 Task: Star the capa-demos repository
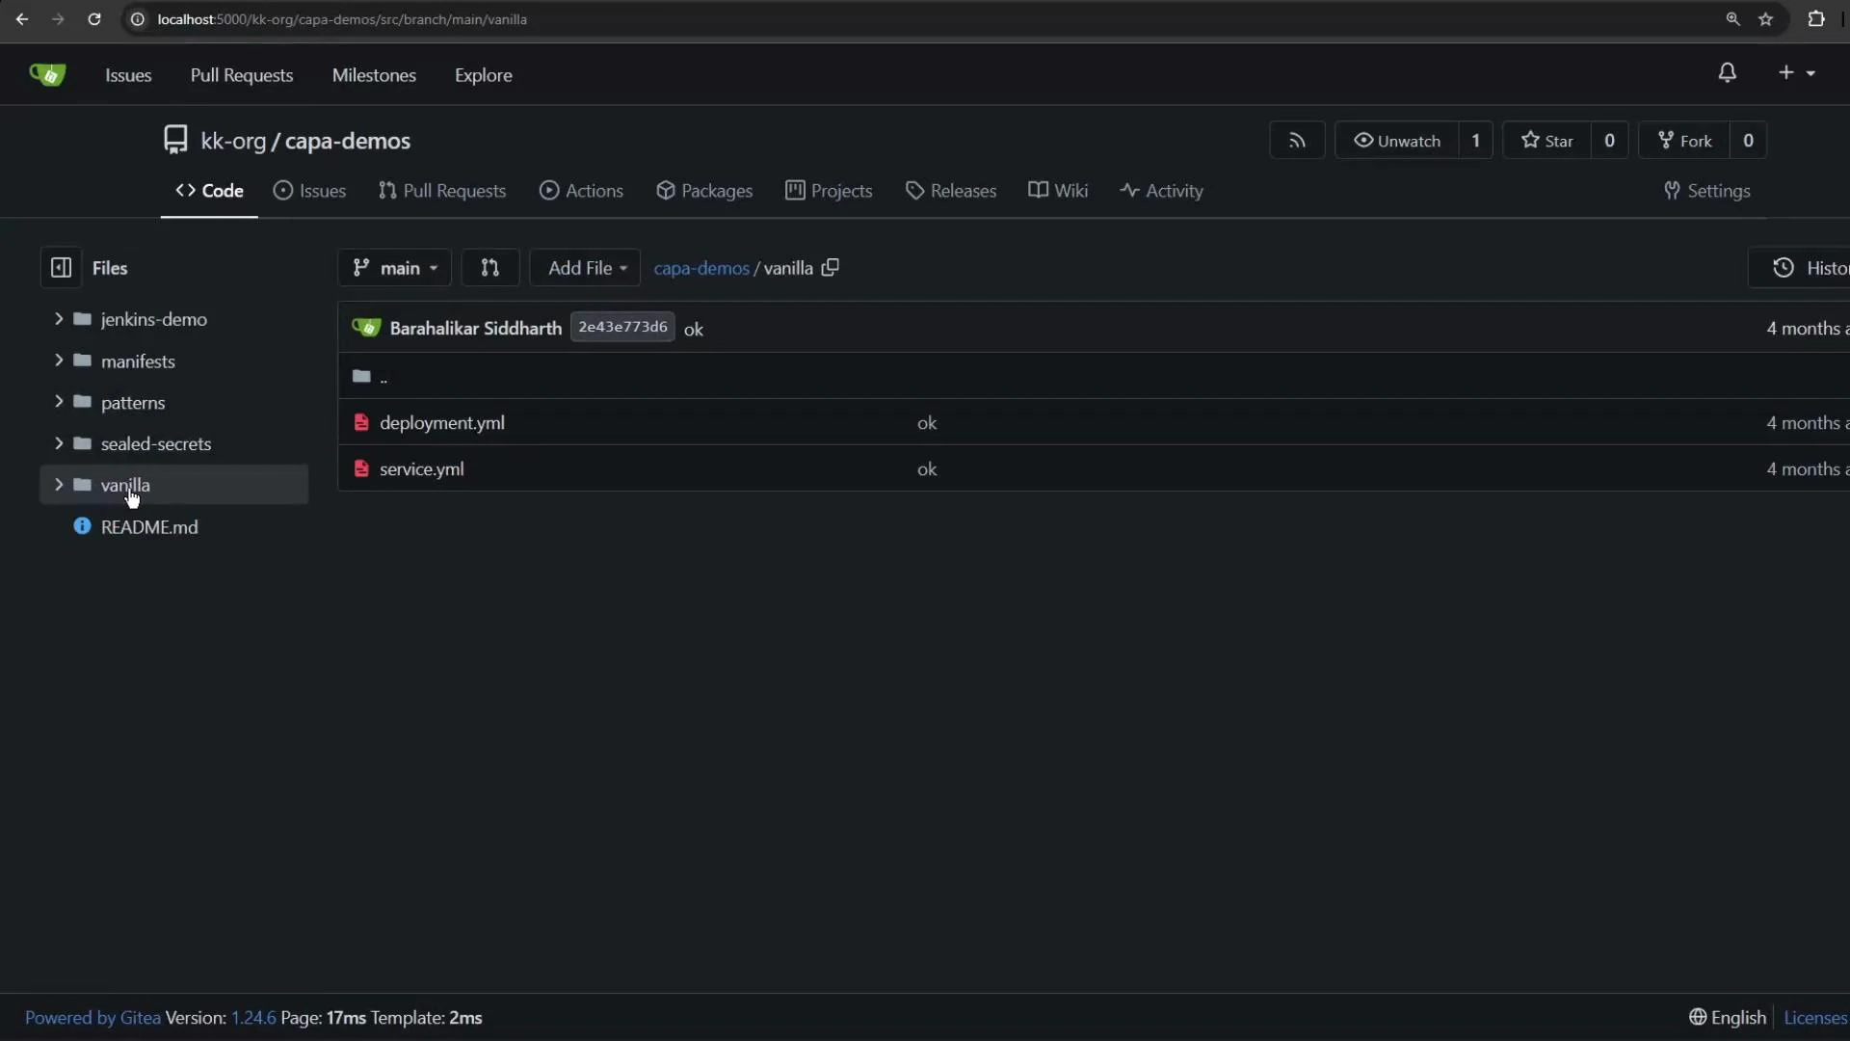tap(1547, 141)
